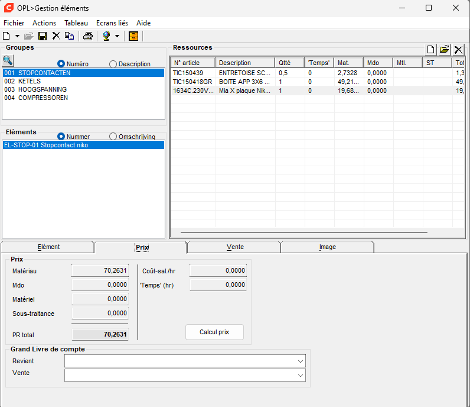Click the ENTRETOISE SC... description cell
470x407 pixels.
(x=245, y=73)
